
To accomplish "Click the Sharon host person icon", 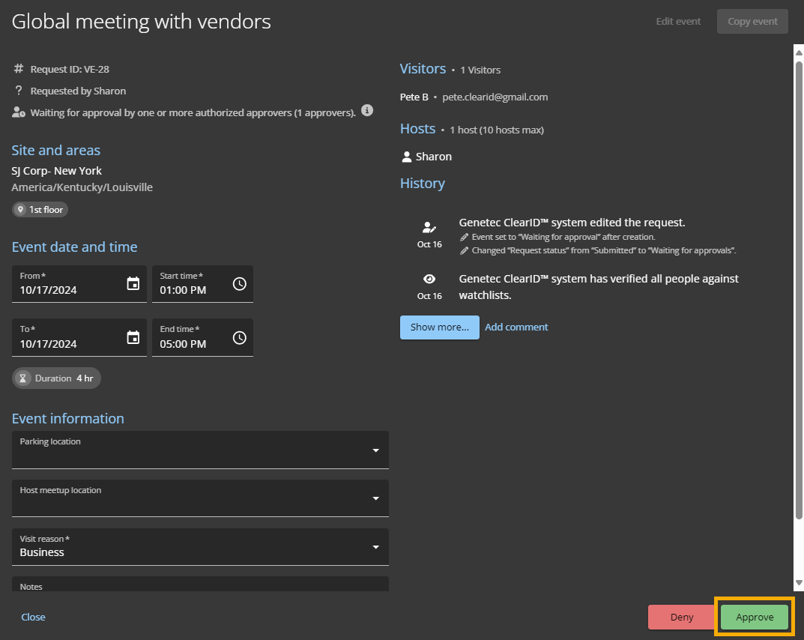I will 407,157.
